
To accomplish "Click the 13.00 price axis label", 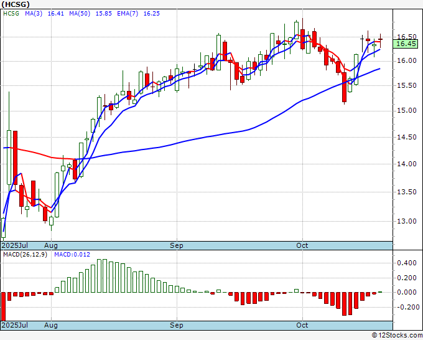I will pos(406,221).
